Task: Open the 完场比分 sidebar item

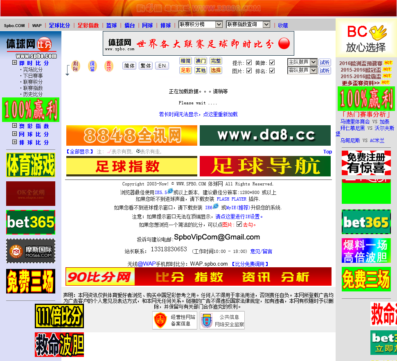Action: (33, 70)
